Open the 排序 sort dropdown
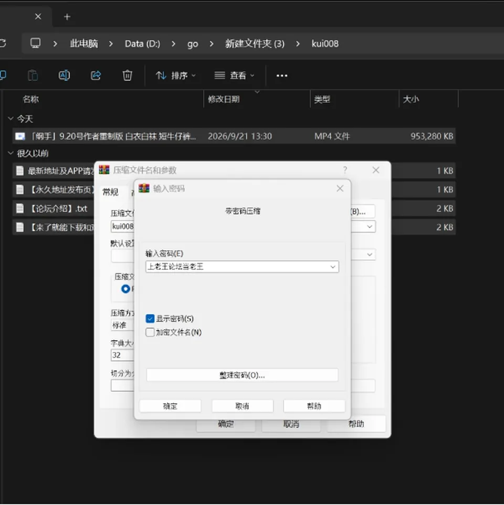This screenshot has width=504, height=505. (x=176, y=76)
